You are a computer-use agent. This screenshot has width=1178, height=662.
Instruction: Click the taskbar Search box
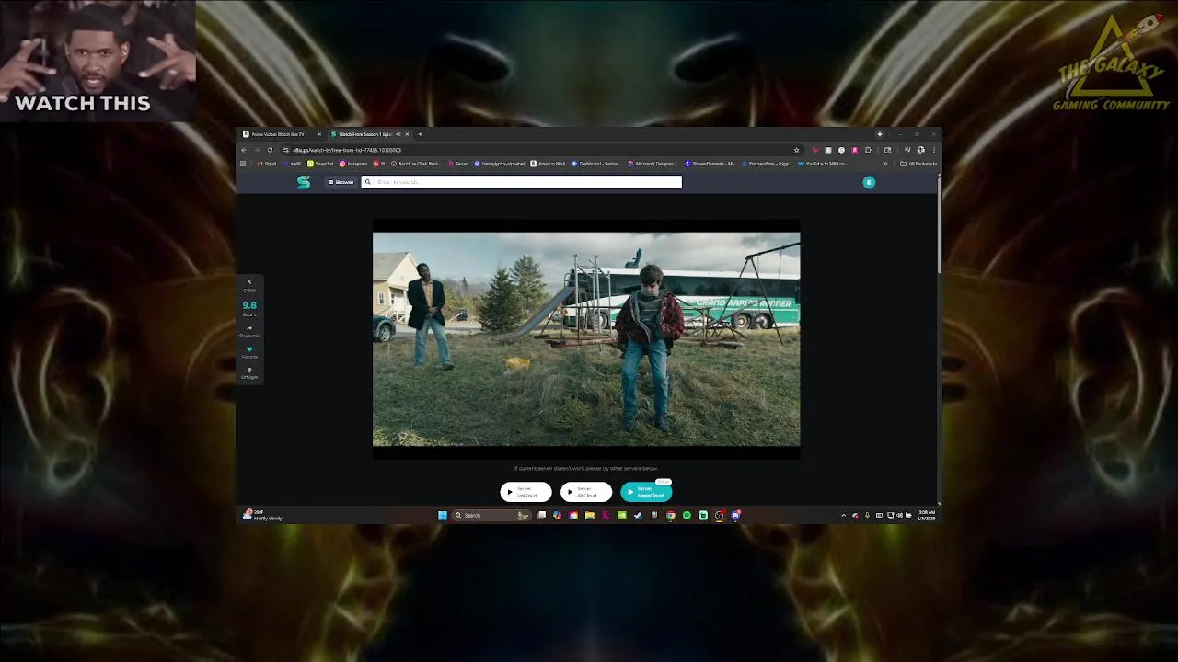point(491,515)
